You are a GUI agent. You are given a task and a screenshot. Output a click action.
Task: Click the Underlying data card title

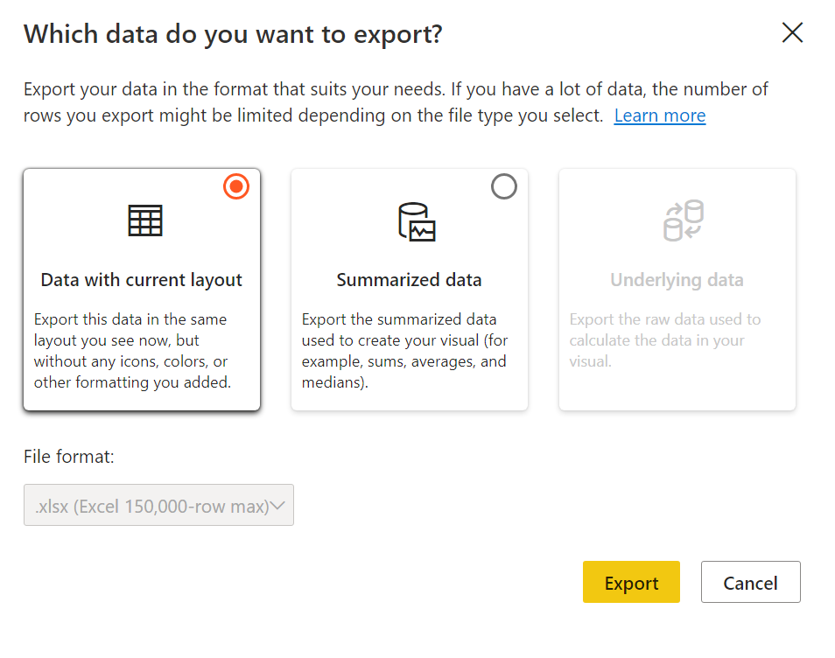pyautogui.click(x=677, y=280)
